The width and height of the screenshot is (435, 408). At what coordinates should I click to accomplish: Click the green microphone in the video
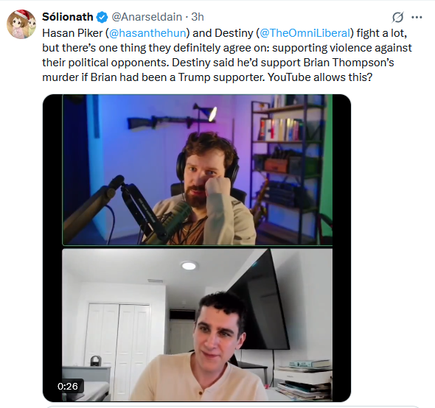click(x=173, y=220)
